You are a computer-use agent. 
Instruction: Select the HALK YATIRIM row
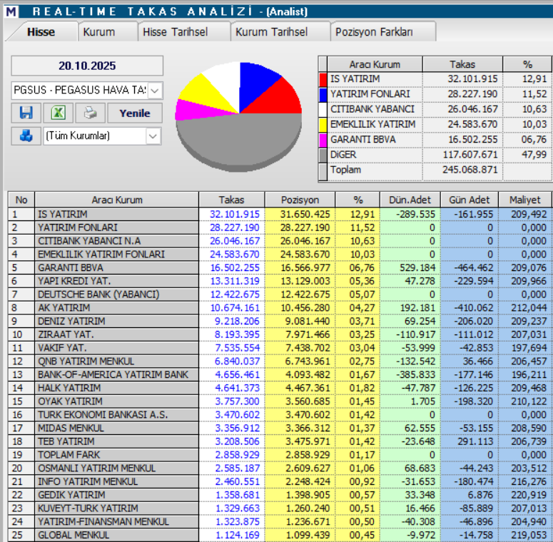coord(280,388)
